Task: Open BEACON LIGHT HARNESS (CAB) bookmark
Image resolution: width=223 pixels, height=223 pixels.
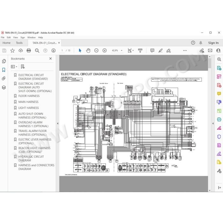Action: 34,150
